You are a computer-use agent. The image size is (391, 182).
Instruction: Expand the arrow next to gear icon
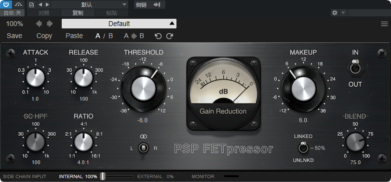pyautogui.click(x=343, y=13)
